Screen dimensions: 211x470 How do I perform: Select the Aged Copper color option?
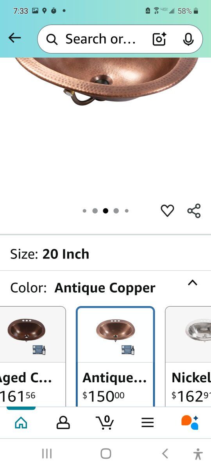coord(33,356)
